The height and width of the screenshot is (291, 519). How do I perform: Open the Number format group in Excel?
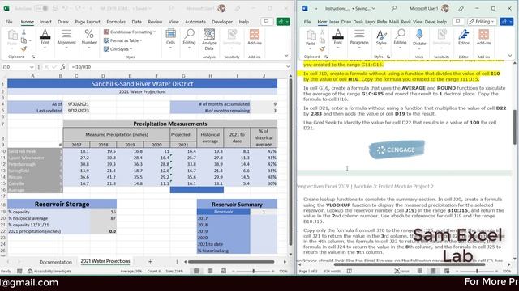(x=89, y=39)
